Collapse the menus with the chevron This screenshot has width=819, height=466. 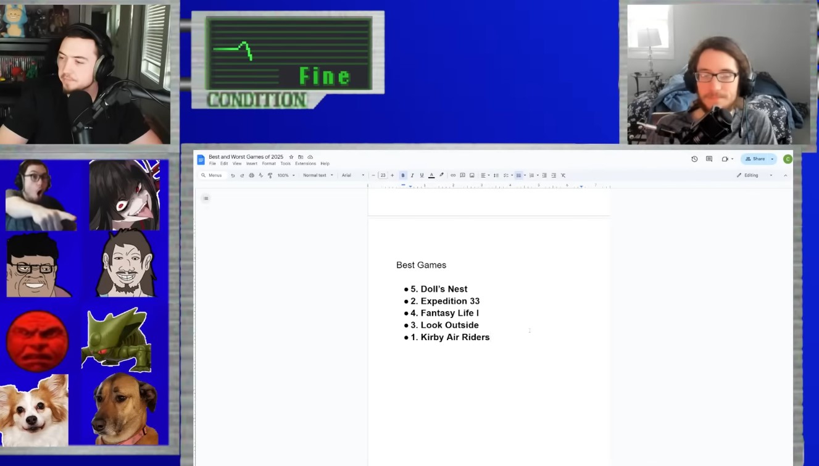pyautogui.click(x=785, y=175)
